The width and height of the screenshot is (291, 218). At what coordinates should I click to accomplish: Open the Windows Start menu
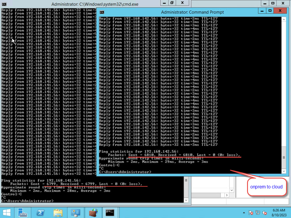(x=6, y=212)
